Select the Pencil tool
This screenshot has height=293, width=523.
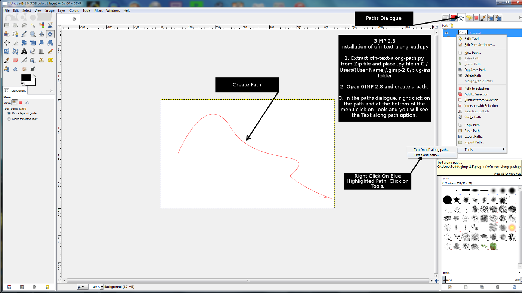pos(50,51)
